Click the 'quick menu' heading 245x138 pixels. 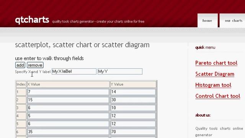coord(205,48)
